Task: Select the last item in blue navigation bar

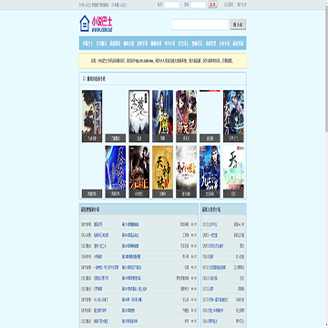Action: 238,44
